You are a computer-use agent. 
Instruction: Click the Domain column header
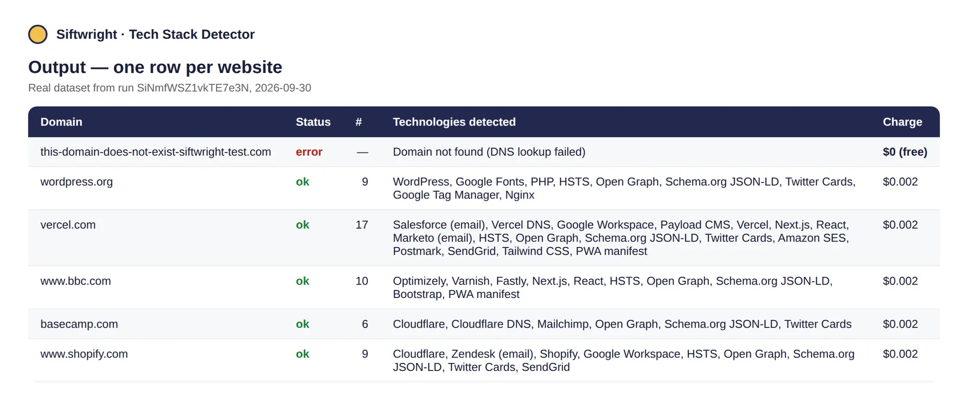click(61, 122)
